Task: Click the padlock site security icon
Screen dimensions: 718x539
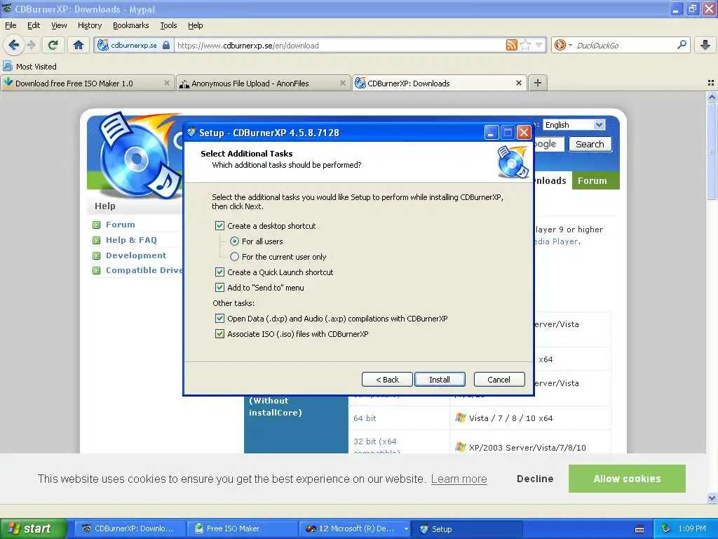Action: [166, 45]
